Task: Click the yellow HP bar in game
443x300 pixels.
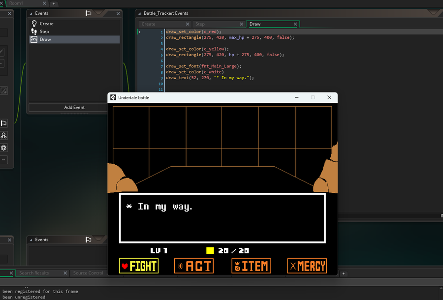Action: point(210,251)
